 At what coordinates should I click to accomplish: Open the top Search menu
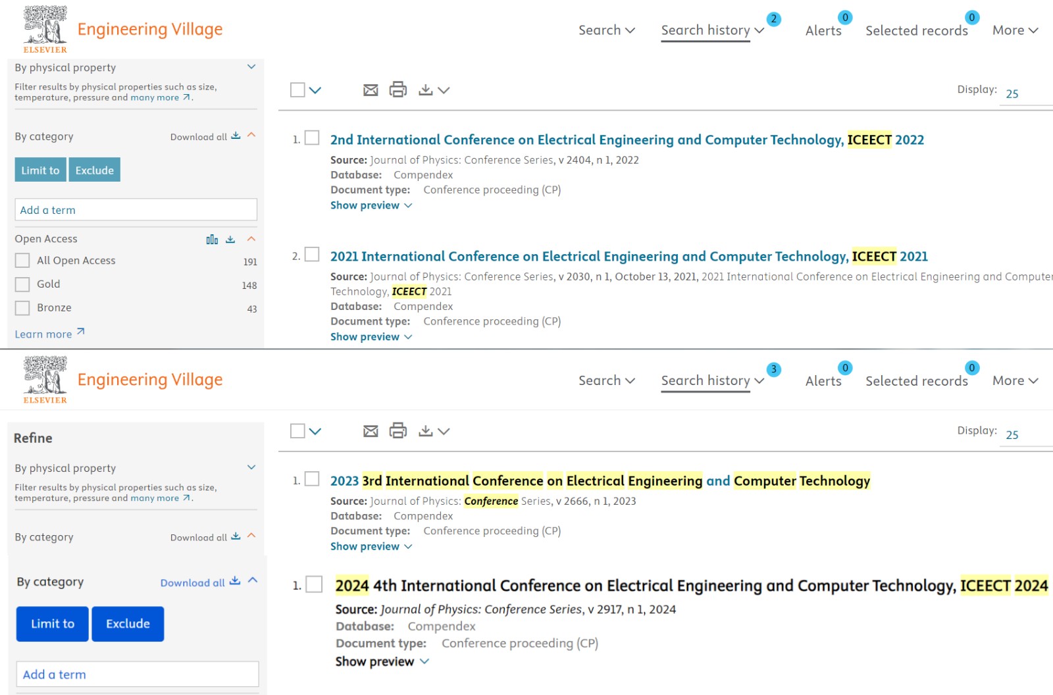(607, 30)
